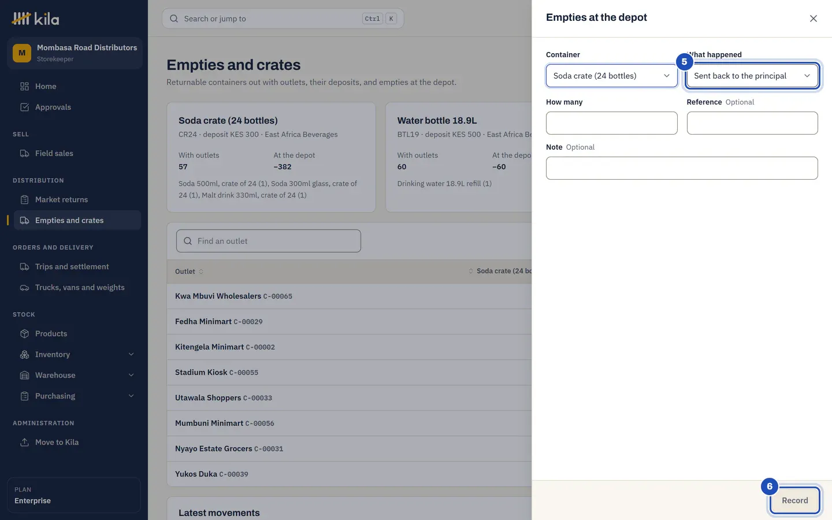Click the Field sales truck icon
The image size is (832, 520).
click(x=24, y=153)
